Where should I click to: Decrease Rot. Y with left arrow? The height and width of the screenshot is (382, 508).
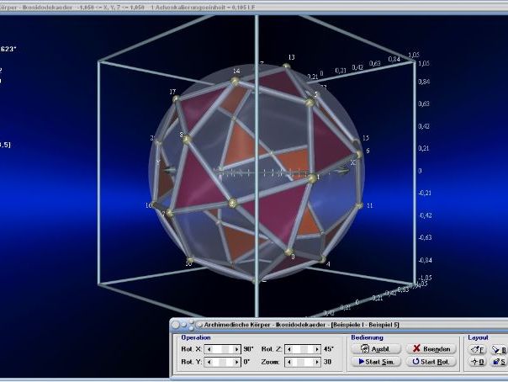[x=209, y=362]
